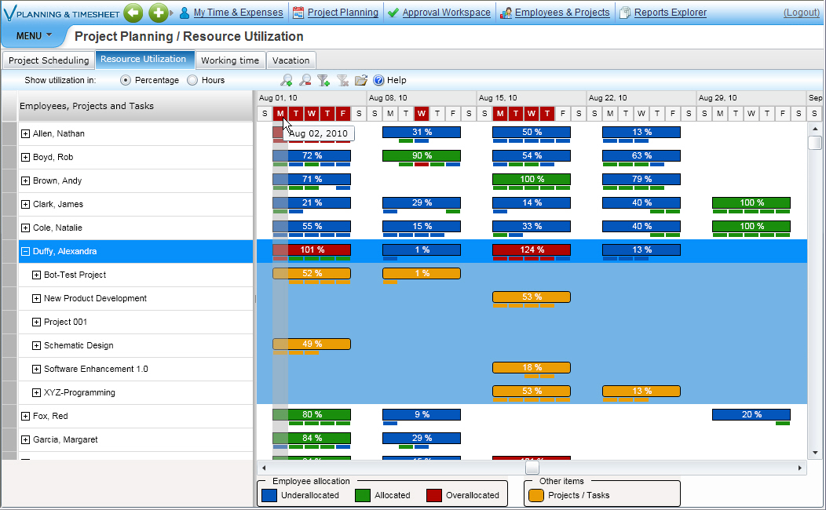Viewport: 826px width, 510px height.
Task: Switch to the Project Scheduling tab
Action: (x=49, y=60)
